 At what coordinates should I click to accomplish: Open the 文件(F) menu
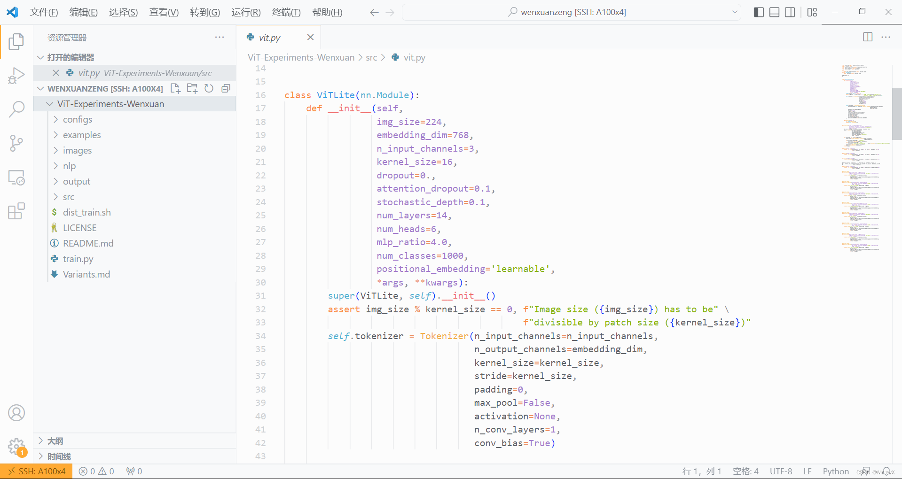coord(44,12)
